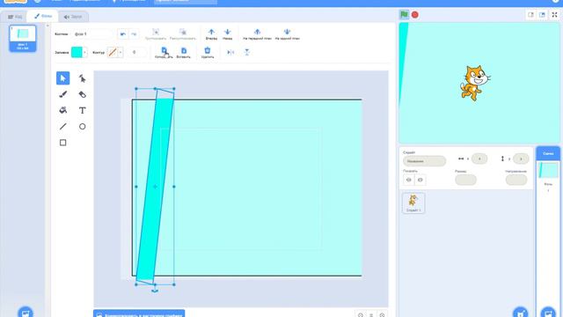Flip the shape horizontally
The height and width of the screenshot is (317, 563).
[x=230, y=53]
